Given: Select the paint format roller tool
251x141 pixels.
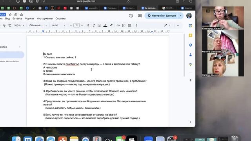Looking at the screenshot, I should pos(10,25).
